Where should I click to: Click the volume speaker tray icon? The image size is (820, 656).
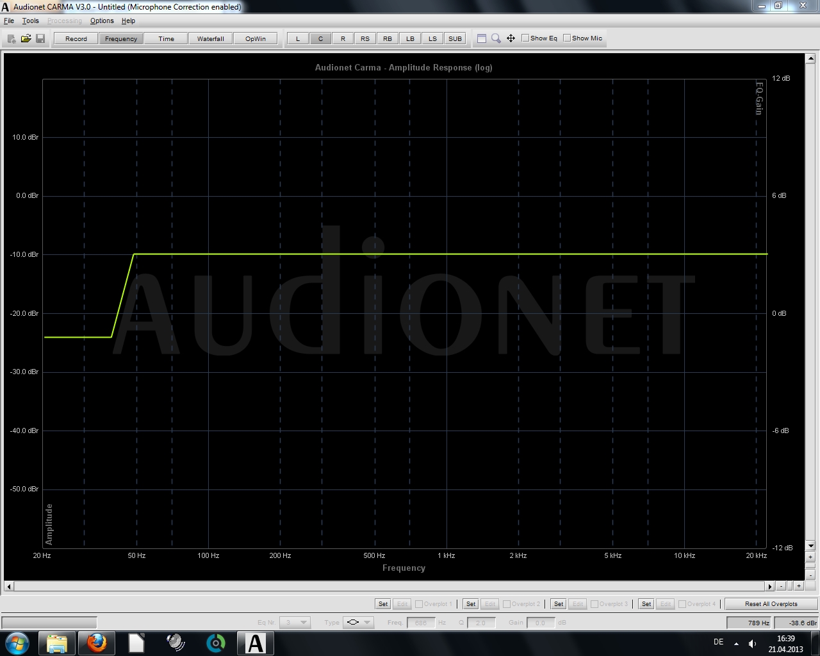752,644
